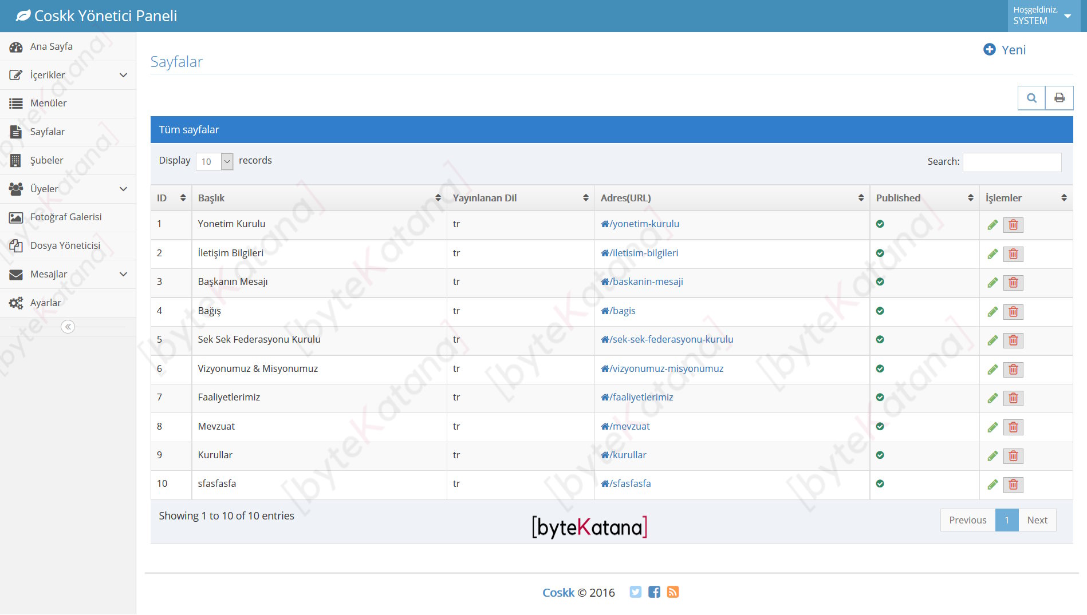Toggle published check for Kurullar row
Image resolution: width=1087 pixels, height=615 pixels.
point(880,455)
